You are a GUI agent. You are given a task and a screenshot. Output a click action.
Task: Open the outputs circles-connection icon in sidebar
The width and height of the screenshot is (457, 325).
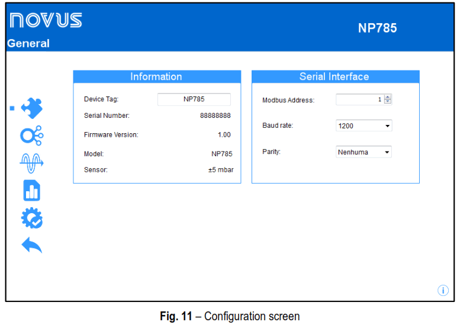[x=32, y=136]
